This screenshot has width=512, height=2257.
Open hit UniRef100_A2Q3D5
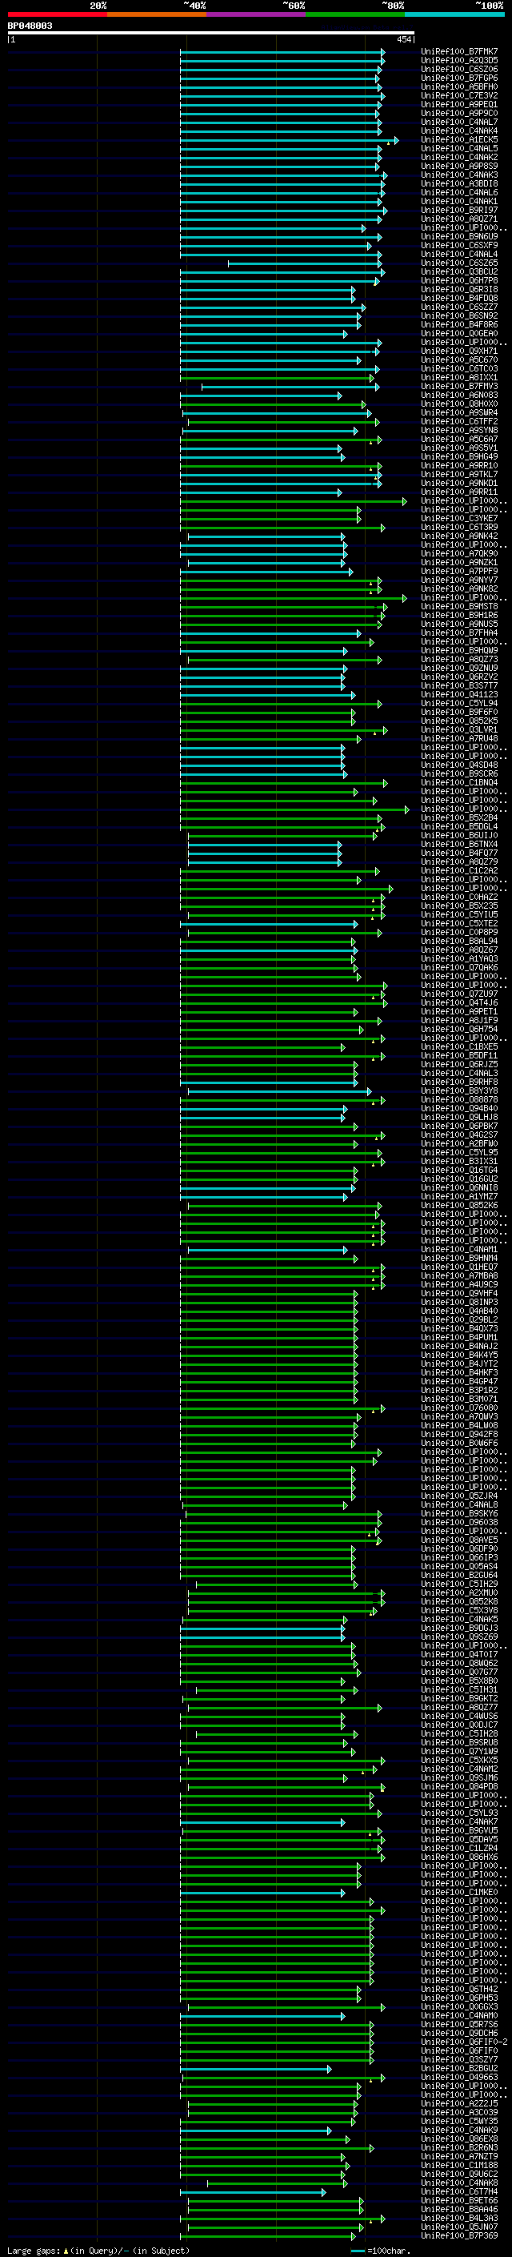point(459,61)
